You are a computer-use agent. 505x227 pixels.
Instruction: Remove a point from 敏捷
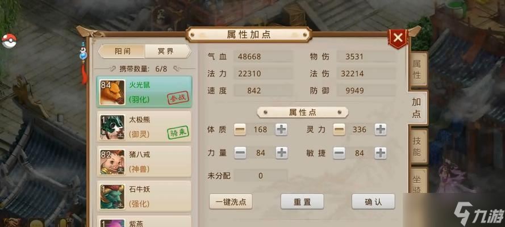tap(339, 153)
